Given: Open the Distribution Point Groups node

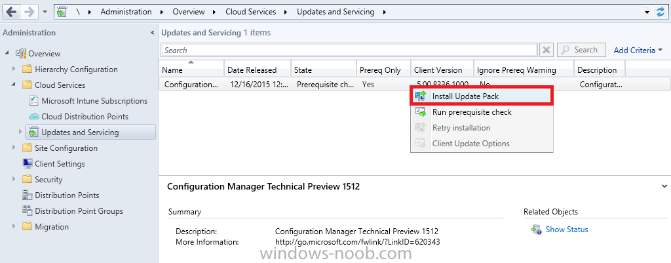Looking at the screenshot, I should tap(79, 211).
